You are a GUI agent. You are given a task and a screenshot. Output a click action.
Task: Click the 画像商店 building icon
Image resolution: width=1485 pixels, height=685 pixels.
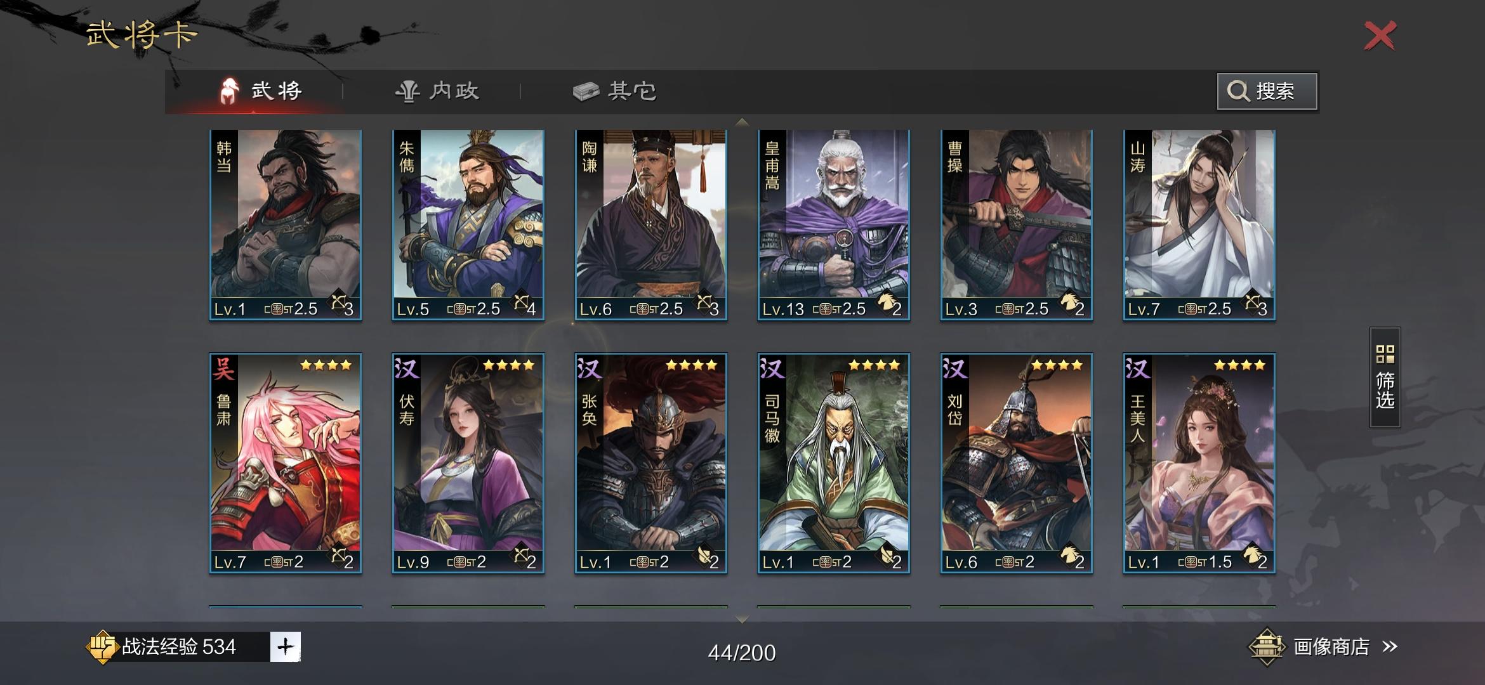[1267, 647]
